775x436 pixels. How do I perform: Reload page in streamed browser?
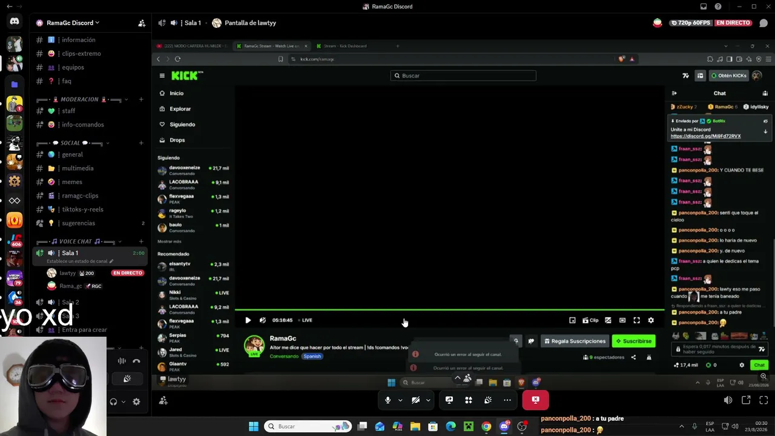pos(177,59)
